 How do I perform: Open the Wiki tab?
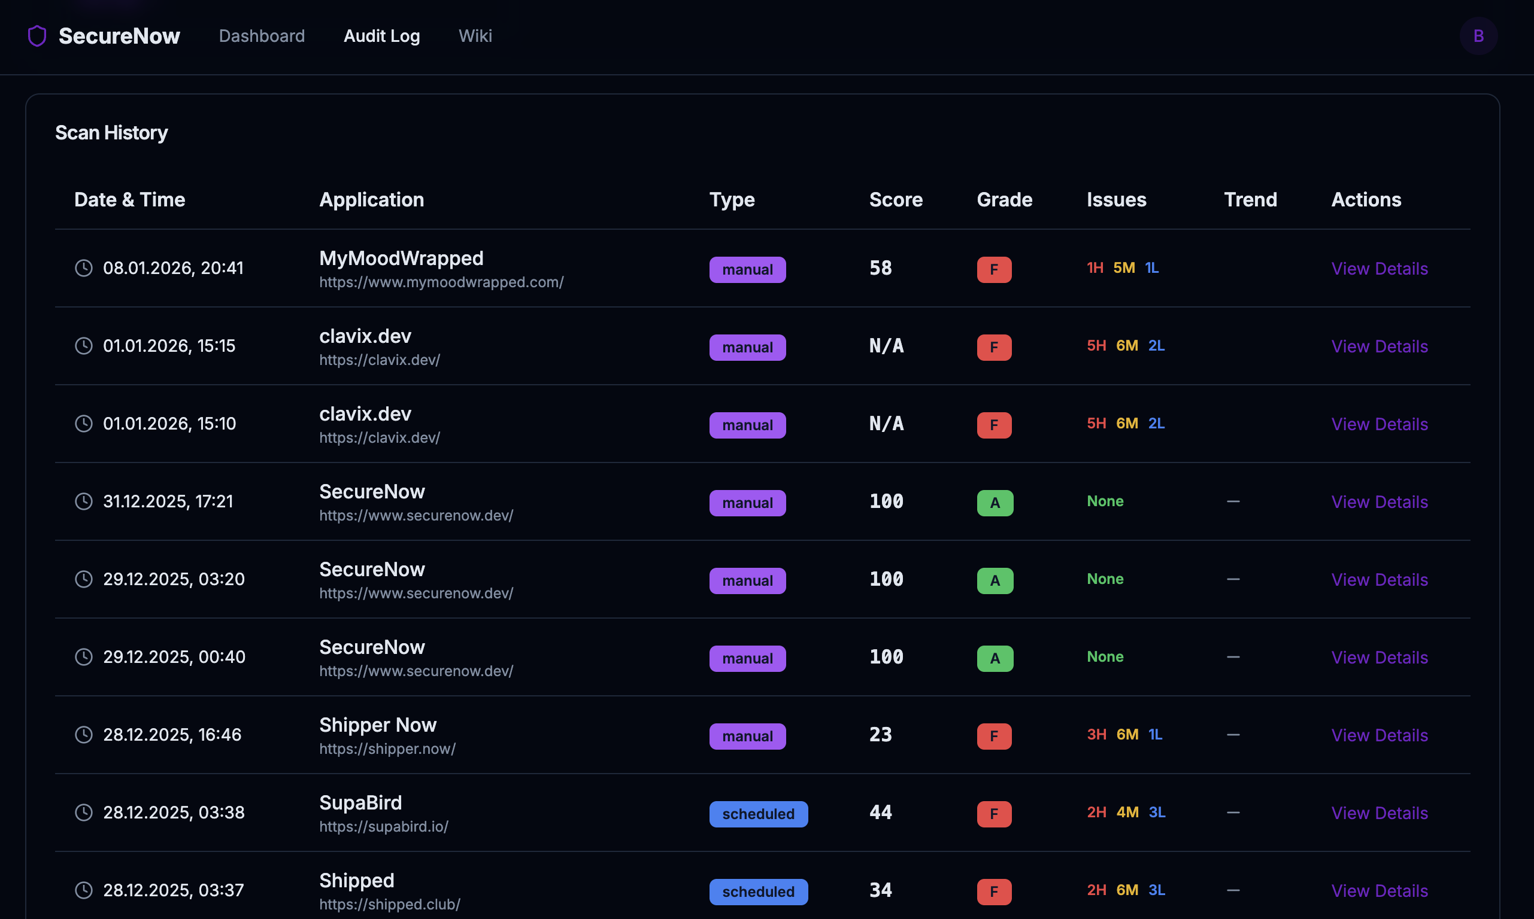[475, 36]
